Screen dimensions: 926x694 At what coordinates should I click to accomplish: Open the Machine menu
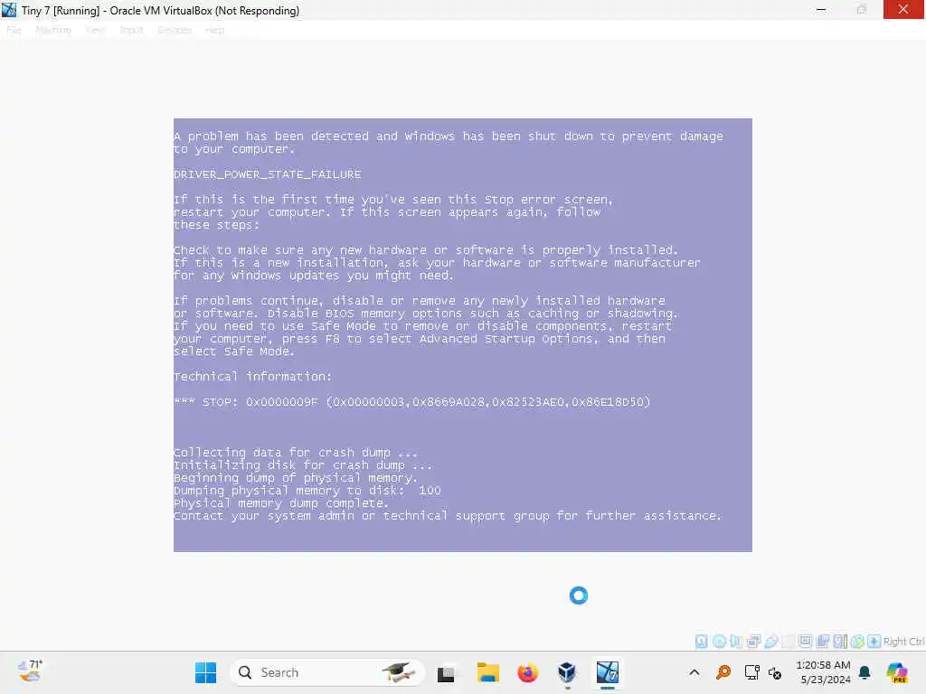(x=53, y=30)
